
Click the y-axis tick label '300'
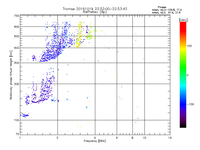click(16, 63)
